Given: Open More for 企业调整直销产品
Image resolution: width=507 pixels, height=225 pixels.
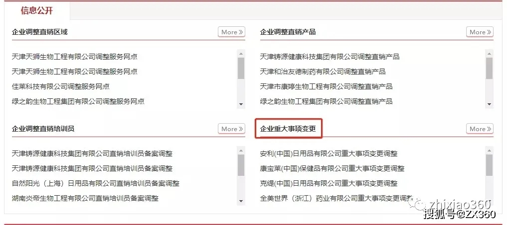Looking at the screenshot, I should [480, 32].
